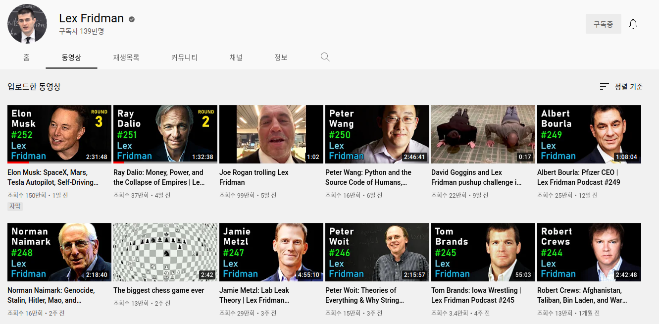Play the Joe Rogan trolling video thumbnail
Image resolution: width=659 pixels, height=324 pixels.
click(x=271, y=134)
